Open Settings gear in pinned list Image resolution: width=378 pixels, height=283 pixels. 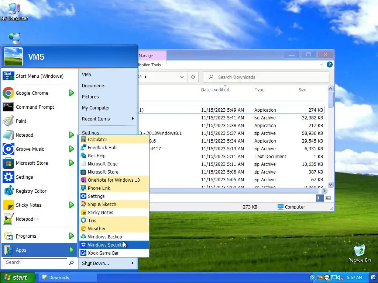8,177
